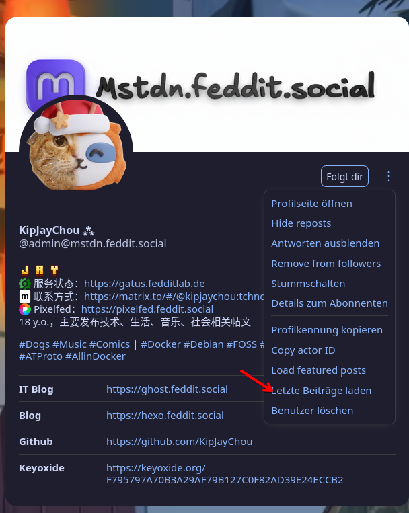Viewport: 409px width, 513px height.
Task: Click the colorful Pixelfed icon
Action: [25, 309]
